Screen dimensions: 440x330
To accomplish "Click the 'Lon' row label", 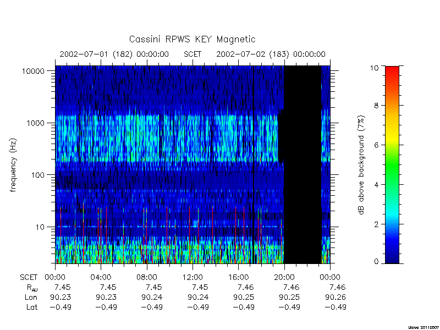I will point(31,297).
